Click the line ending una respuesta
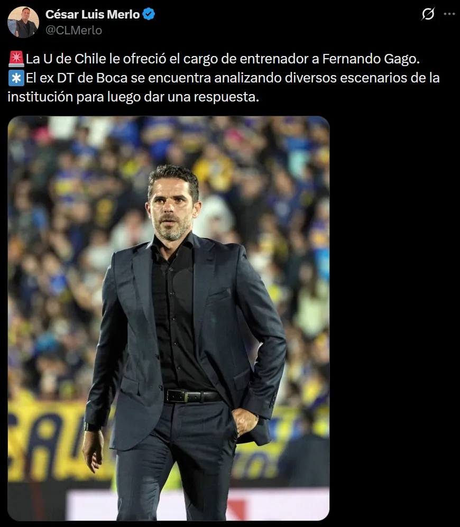 [133, 97]
